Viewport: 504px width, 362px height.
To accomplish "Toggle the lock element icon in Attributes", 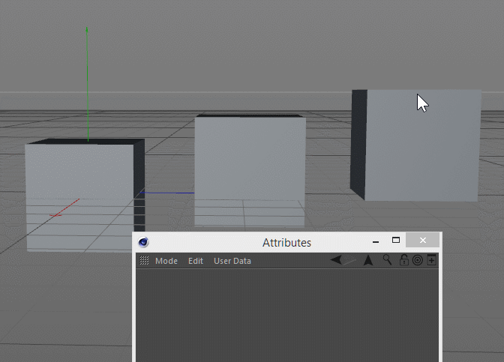I will coord(403,260).
